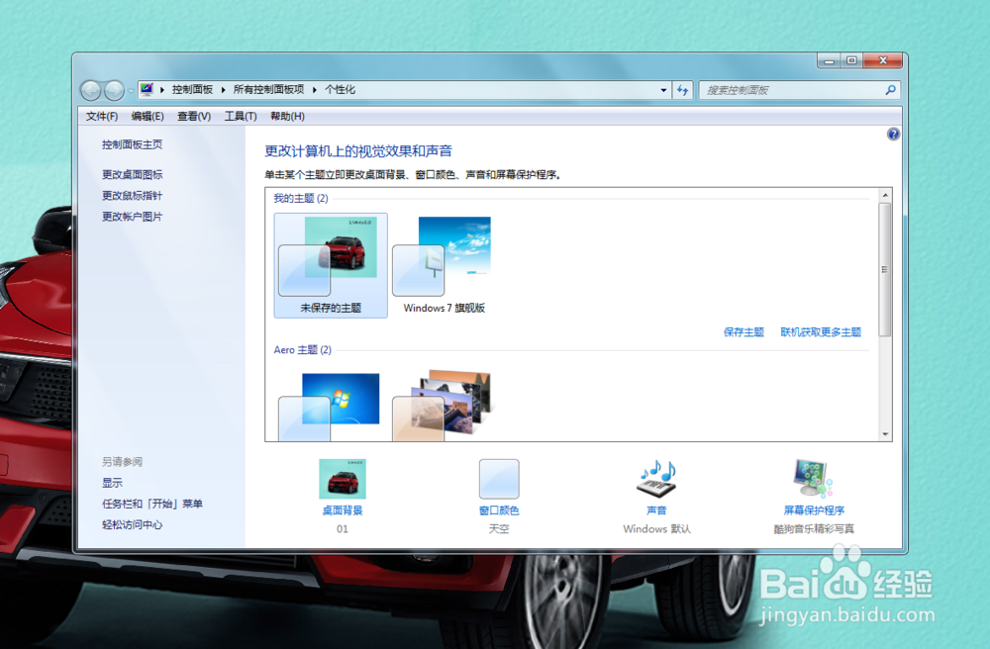
Task: Open 更改鼠标指针 link
Action: 132,196
